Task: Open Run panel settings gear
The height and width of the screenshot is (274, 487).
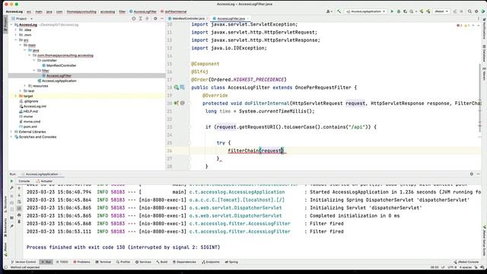Action: coord(472,174)
